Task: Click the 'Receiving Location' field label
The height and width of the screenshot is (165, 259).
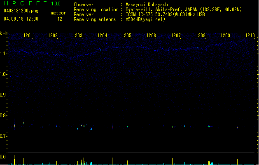Action: coord(96,9)
